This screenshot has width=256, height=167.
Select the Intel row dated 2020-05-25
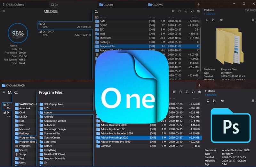point(147,34)
